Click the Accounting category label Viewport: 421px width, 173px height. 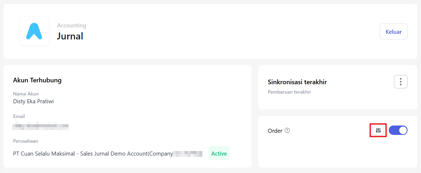coord(71,25)
